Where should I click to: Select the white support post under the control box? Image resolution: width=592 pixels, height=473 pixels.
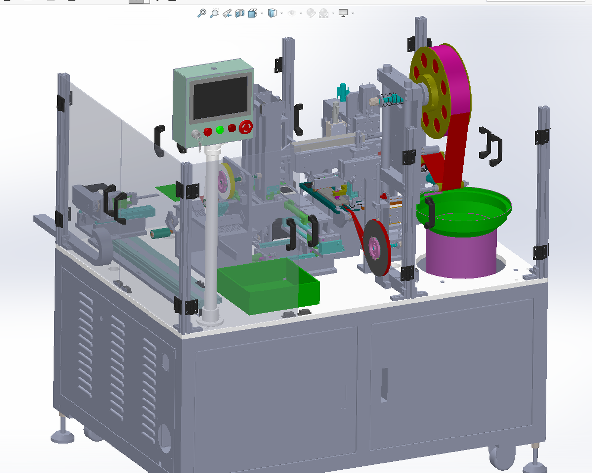(211, 232)
